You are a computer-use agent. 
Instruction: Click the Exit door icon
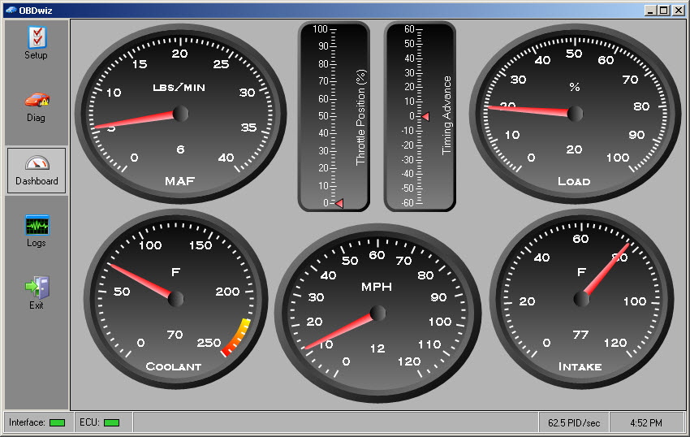click(37, 287)
